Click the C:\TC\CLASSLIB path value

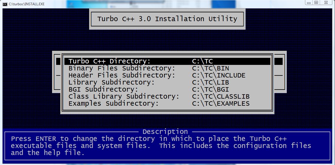(221, 97)
